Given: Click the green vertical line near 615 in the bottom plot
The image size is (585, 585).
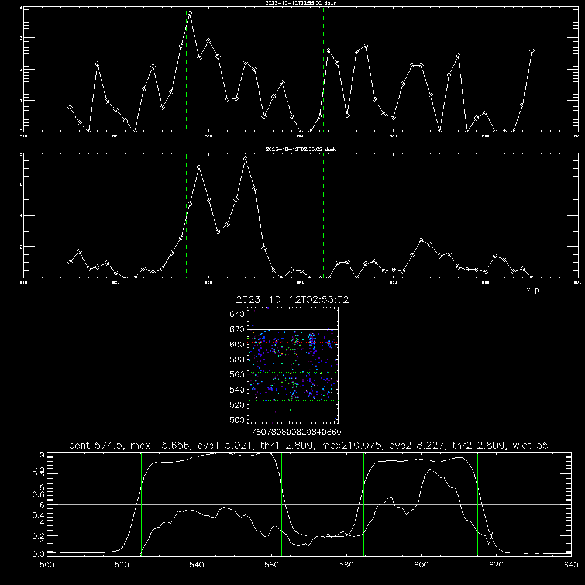Looking at the screenshot, I should click(477, 504).
